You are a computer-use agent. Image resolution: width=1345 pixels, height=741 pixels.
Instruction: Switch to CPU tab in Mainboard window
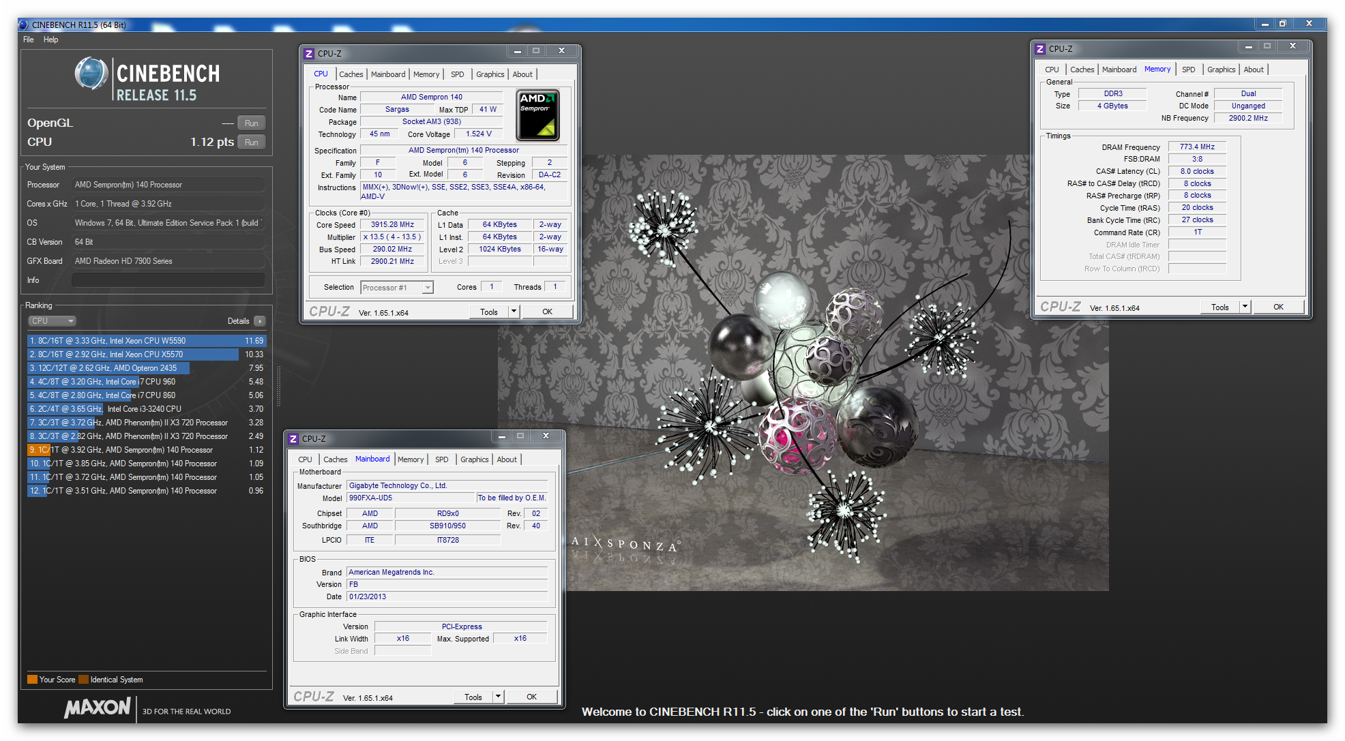(305, 459)
